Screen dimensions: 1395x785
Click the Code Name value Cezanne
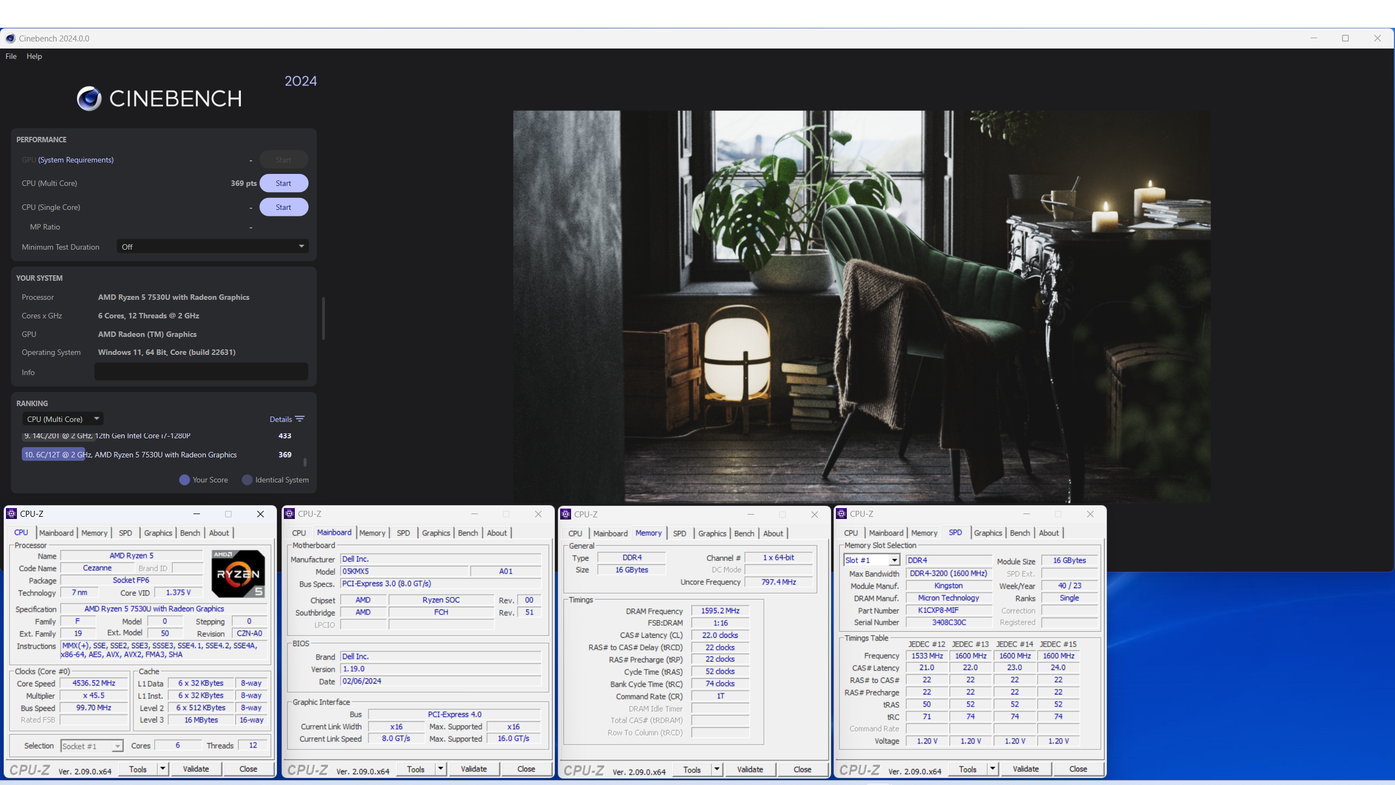click(97, 568)
